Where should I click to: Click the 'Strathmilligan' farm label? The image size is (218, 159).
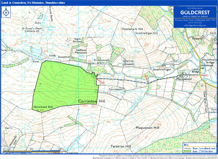(x=162, y=69)
